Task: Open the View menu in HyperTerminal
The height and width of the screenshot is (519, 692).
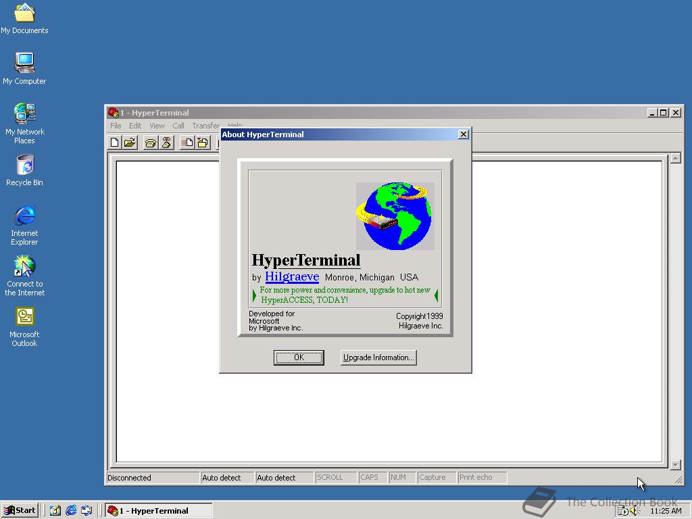Action: pos(157,126)
